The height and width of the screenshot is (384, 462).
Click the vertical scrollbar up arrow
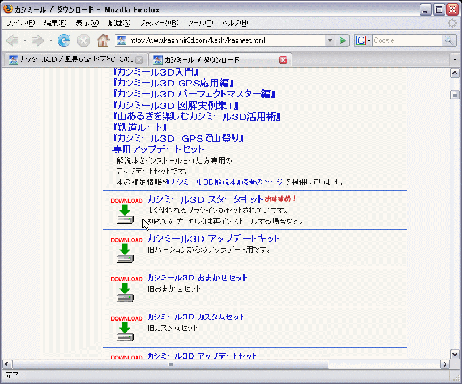coord(455,73)
